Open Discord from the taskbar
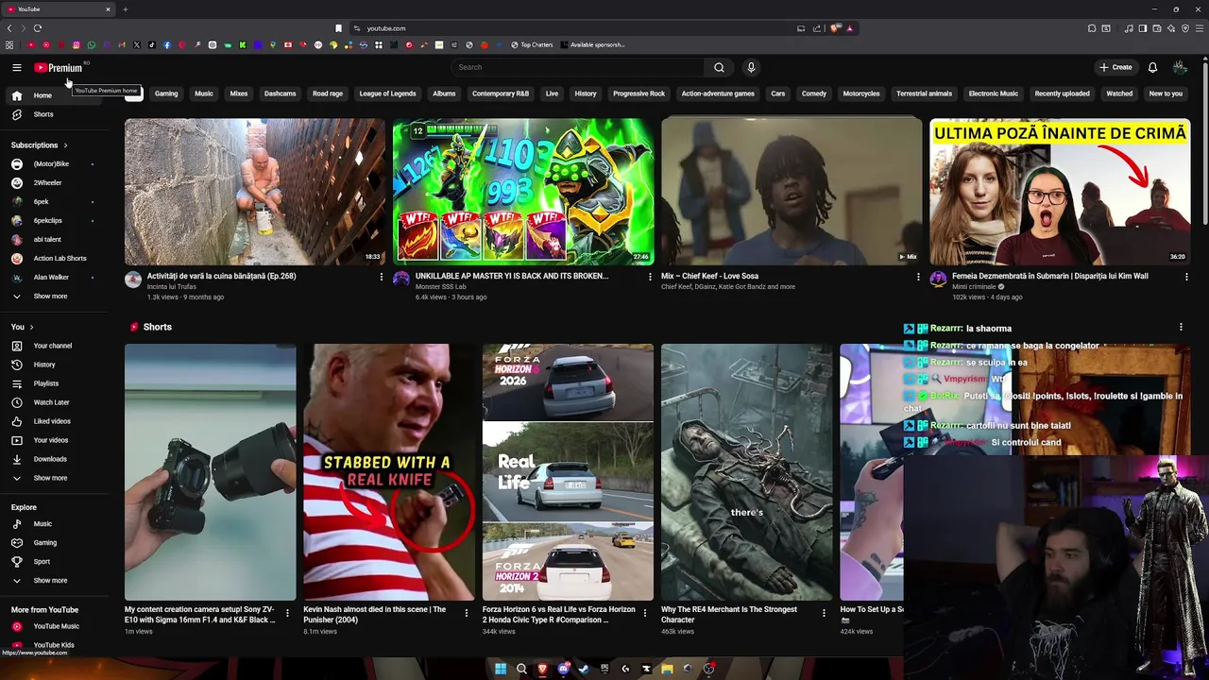 563,669
